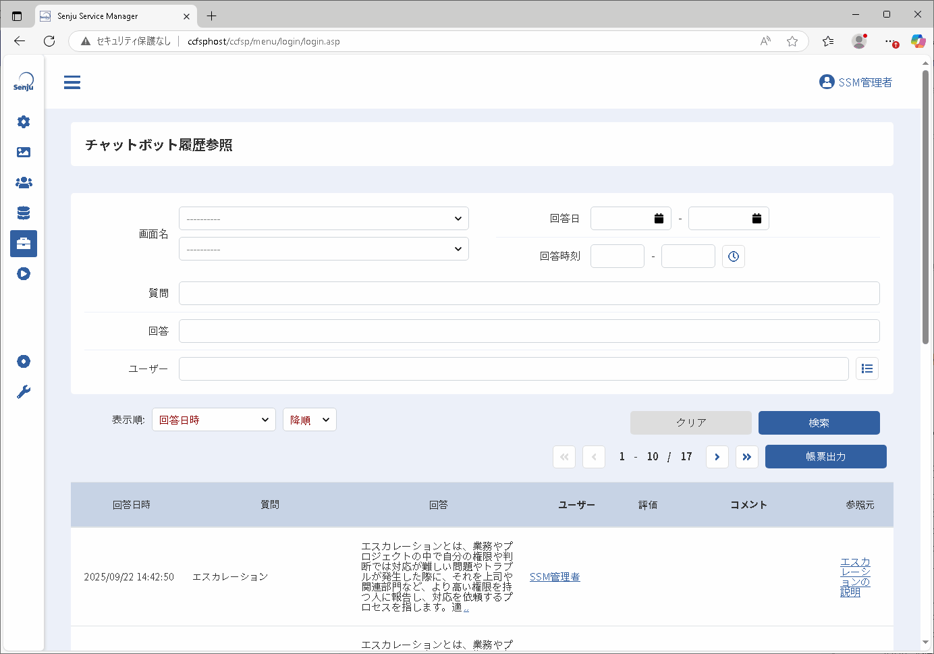Go back in the browser
The width and height of the screenshot is (934, 654).
20,41
